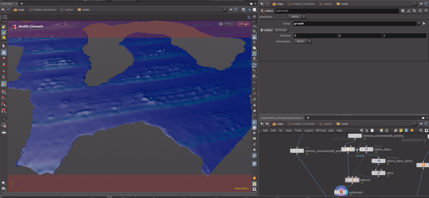The height and width of the screenshot is (198, 429).
Task: Open the Persp viewport dropdown
Action: [x=230, y=24]
